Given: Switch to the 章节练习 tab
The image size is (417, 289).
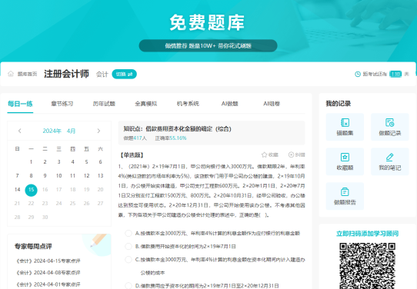Looking at the screenshot, I should 62,104.
